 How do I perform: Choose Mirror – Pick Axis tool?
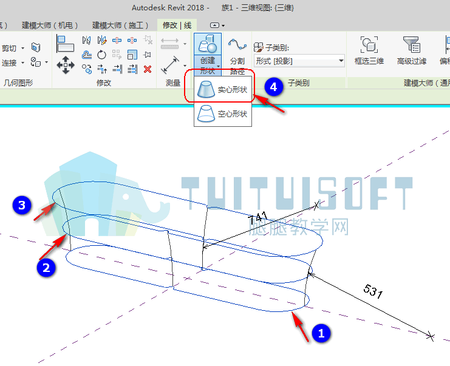86,40
